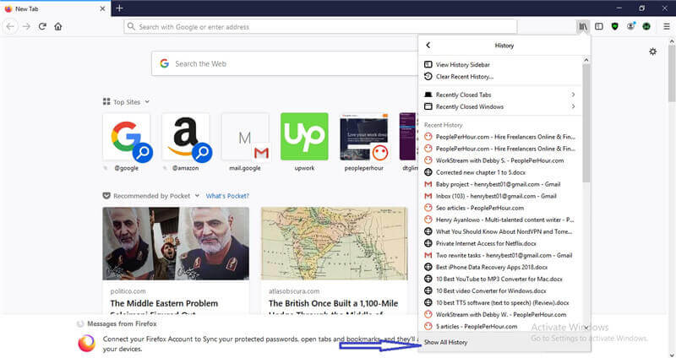The width and height of the screenshot is (676, 358).
Task: Click the new tab page settings gear
Action: [x=652, y=52]
